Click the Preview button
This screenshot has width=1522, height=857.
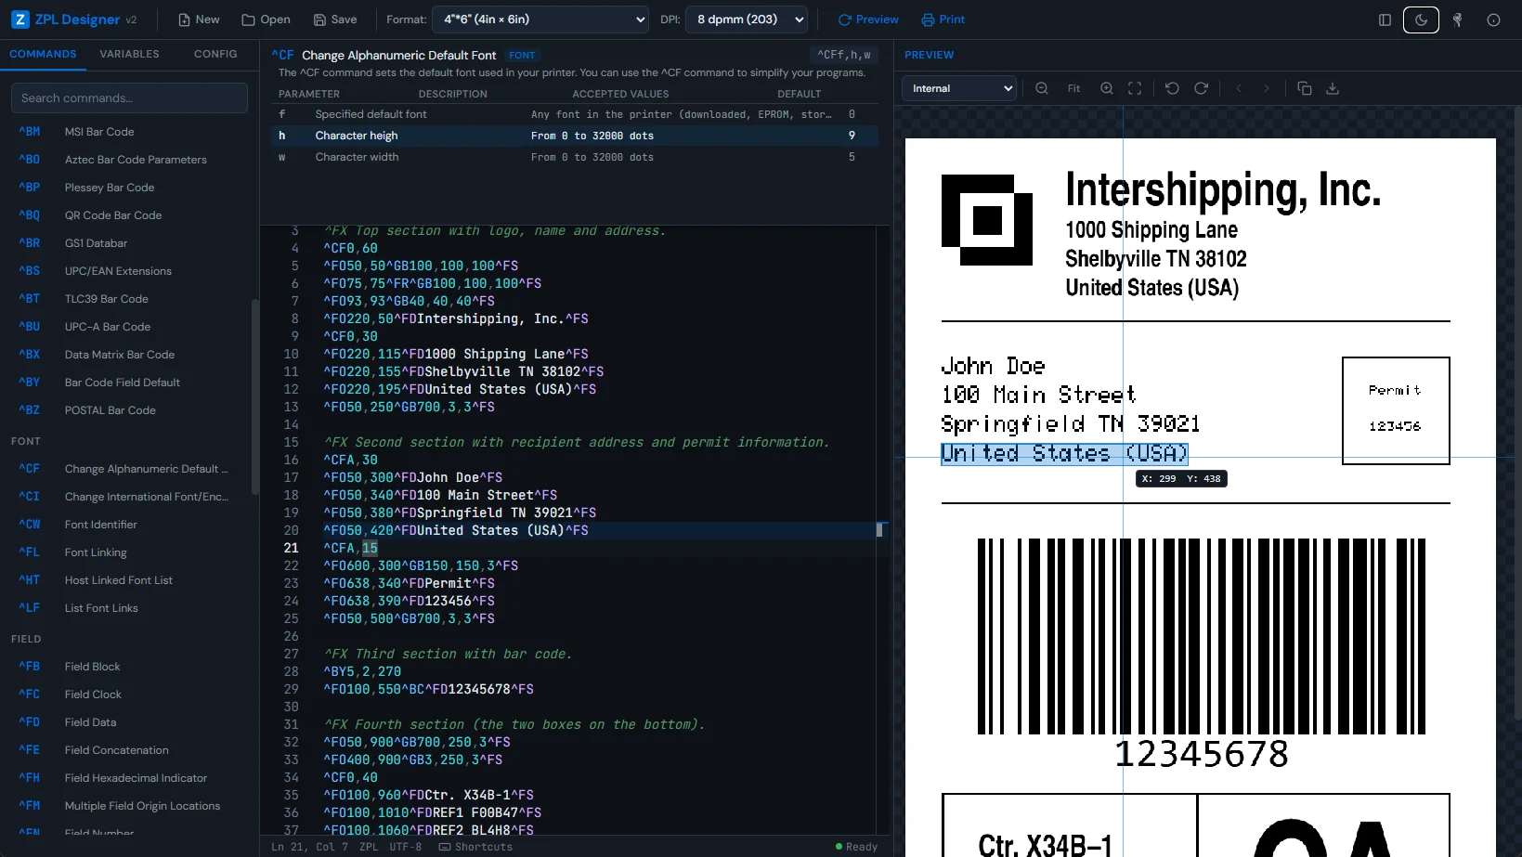pos(866,19)
